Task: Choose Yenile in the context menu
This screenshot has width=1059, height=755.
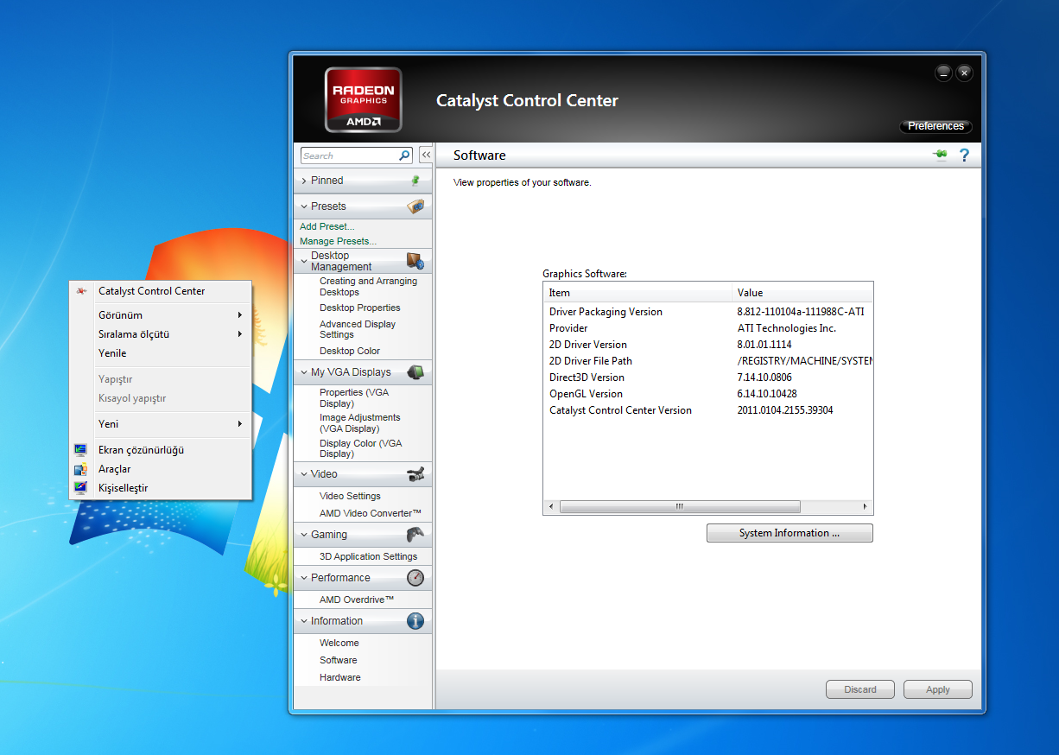Action: 112,353
